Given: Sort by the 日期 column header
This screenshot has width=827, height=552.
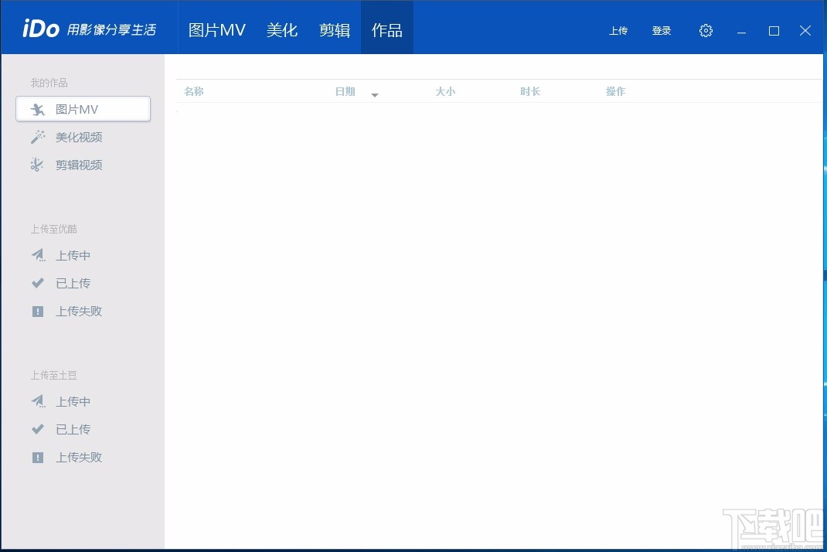Looking at the screenshot, I should [345, 91].
